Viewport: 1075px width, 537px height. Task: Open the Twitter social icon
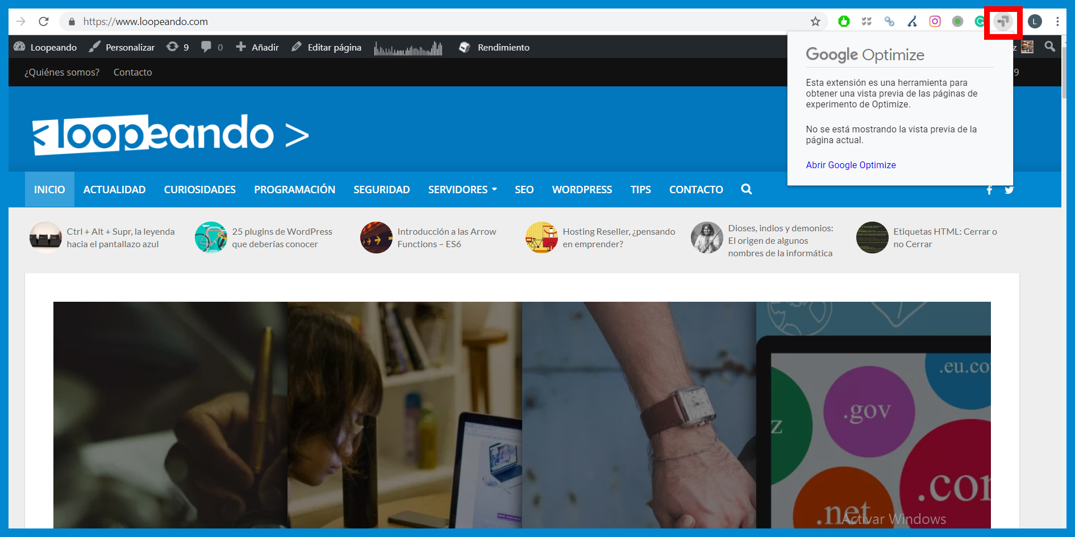click(1009, 190)
